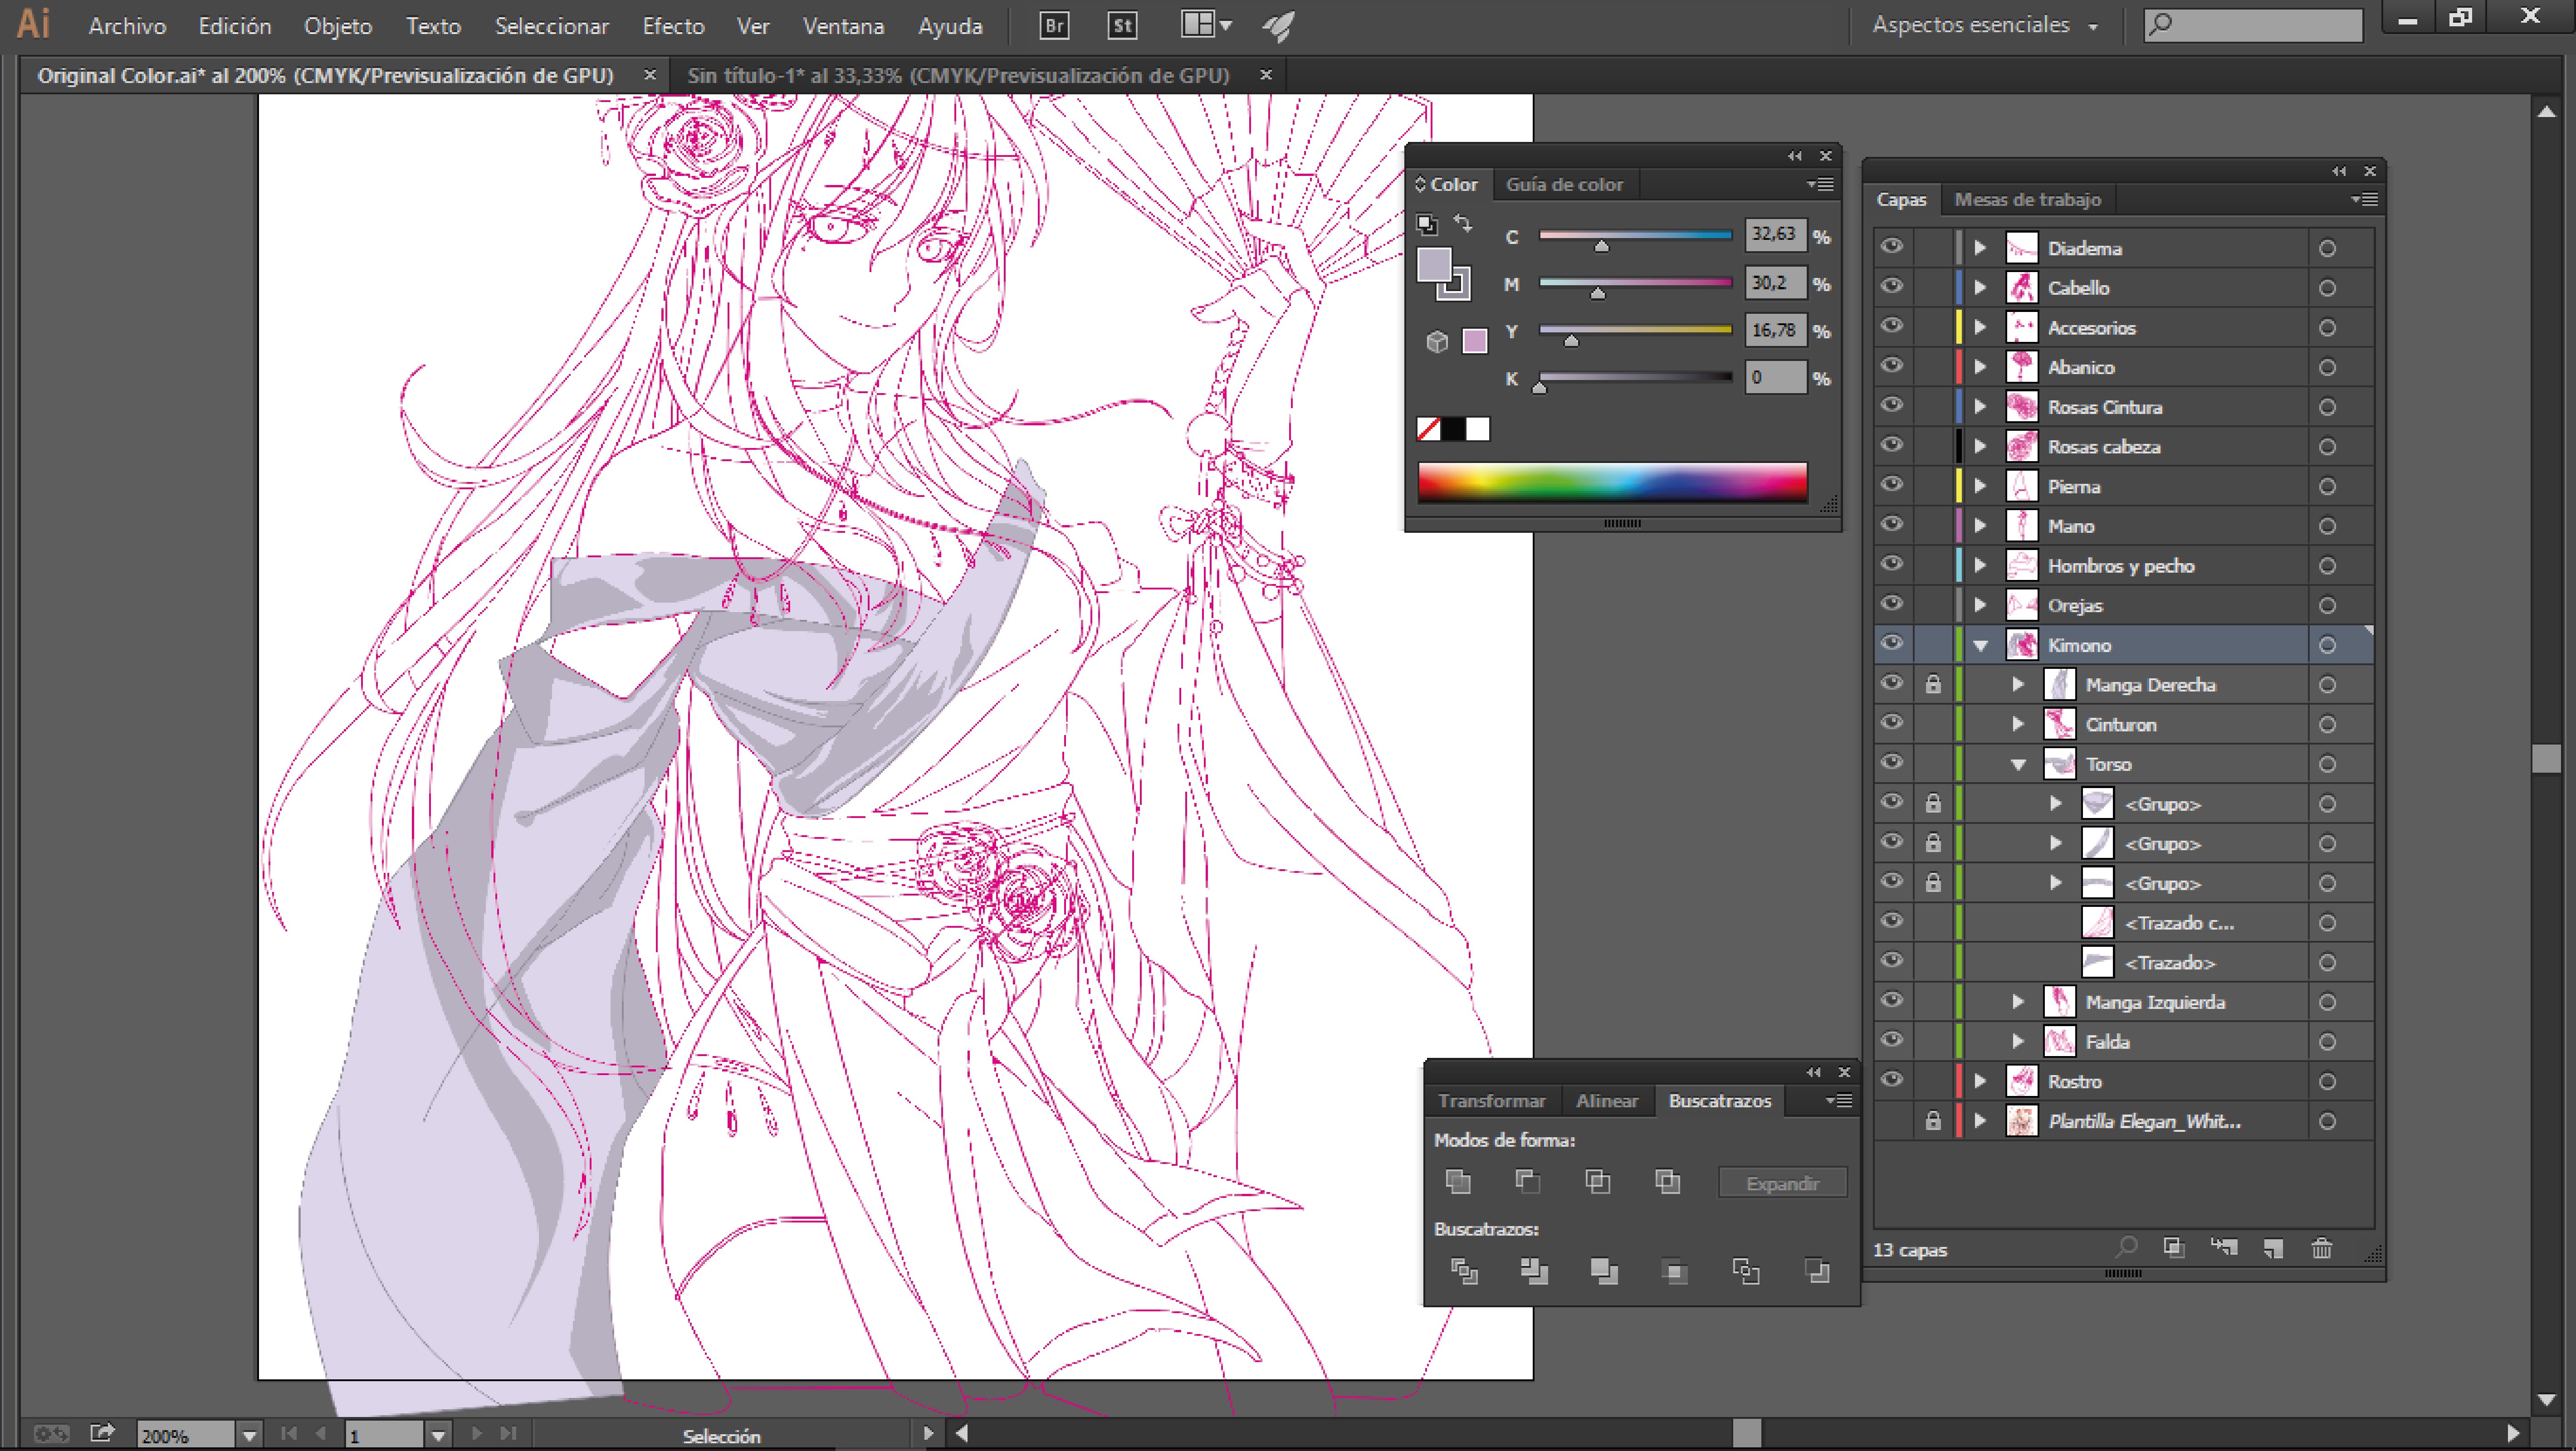Open the artboard number dropdown
The image size is (2576, 1451).
438,1436
